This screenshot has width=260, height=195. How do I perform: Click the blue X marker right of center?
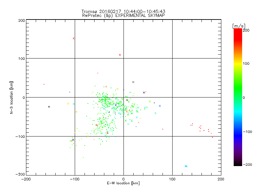[160, 106]
